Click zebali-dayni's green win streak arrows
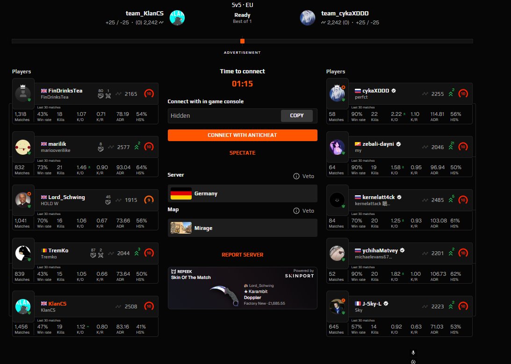This screenshot has height=364, width=511. coord(451,147)
